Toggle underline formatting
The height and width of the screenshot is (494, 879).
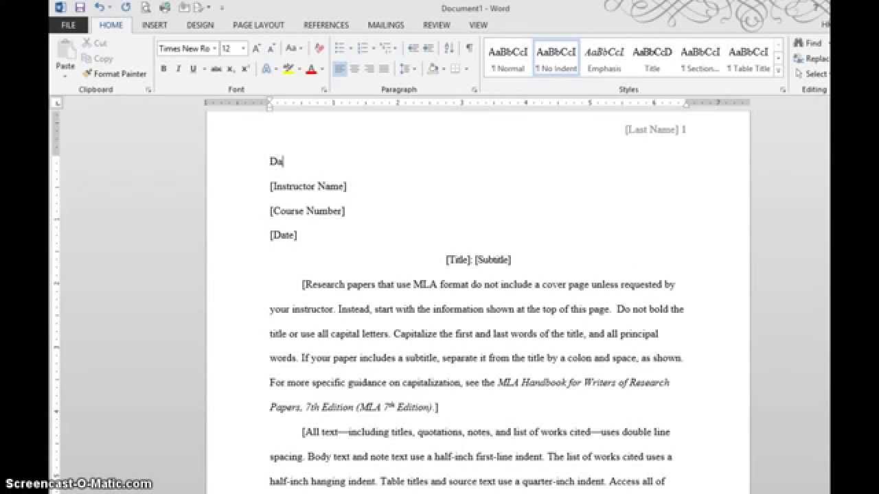coord(193,69)
